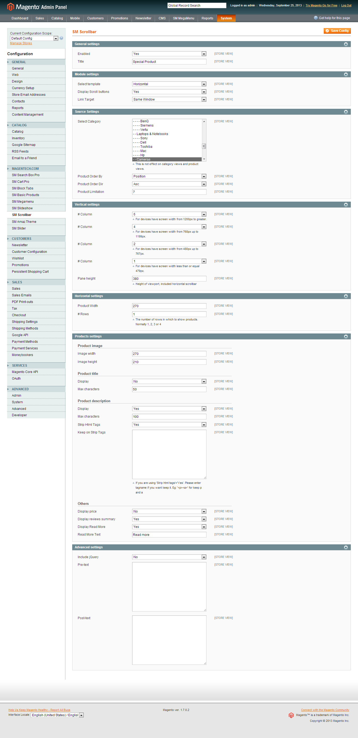Open the Product Order Dir dropdown

coord(169,184)
